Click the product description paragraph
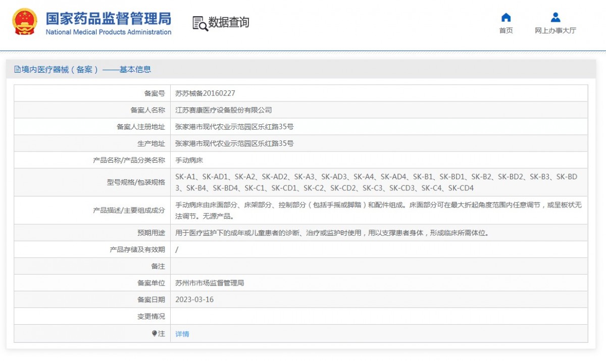 (x=378, y=211)
